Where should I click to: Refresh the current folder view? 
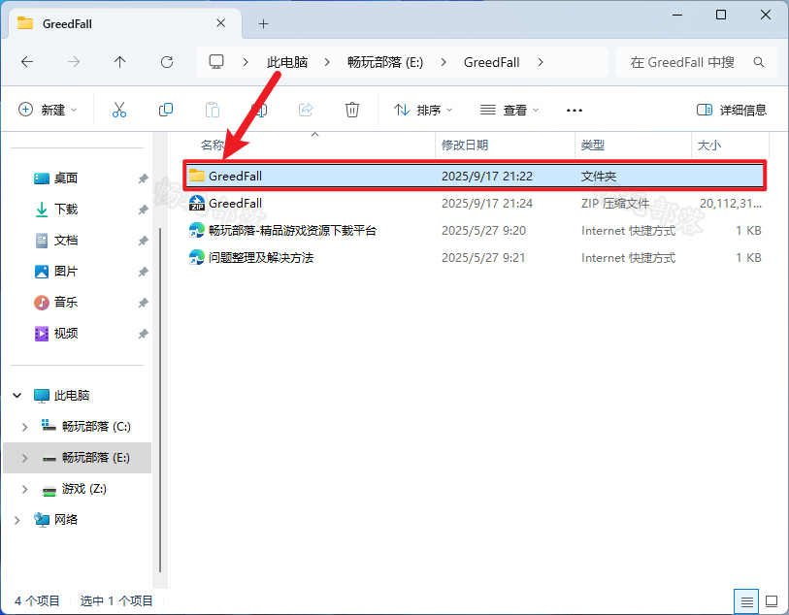coord(167,62)
